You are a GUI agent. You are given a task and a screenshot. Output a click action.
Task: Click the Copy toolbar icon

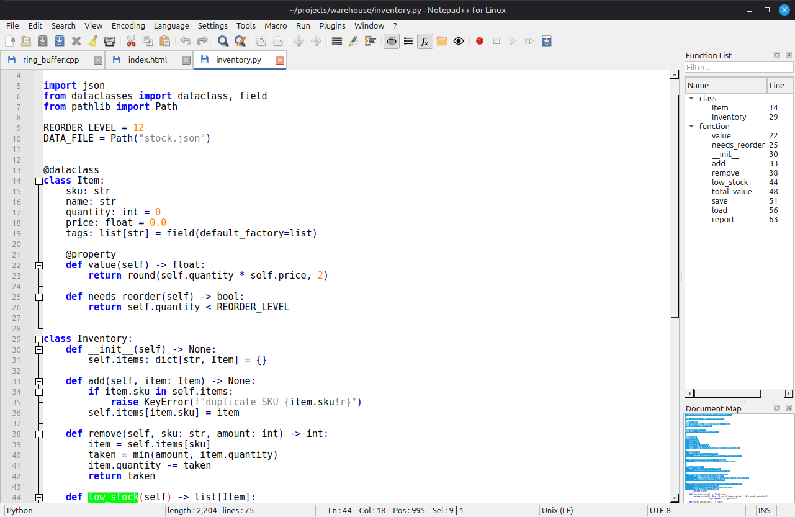coord(148,41)
